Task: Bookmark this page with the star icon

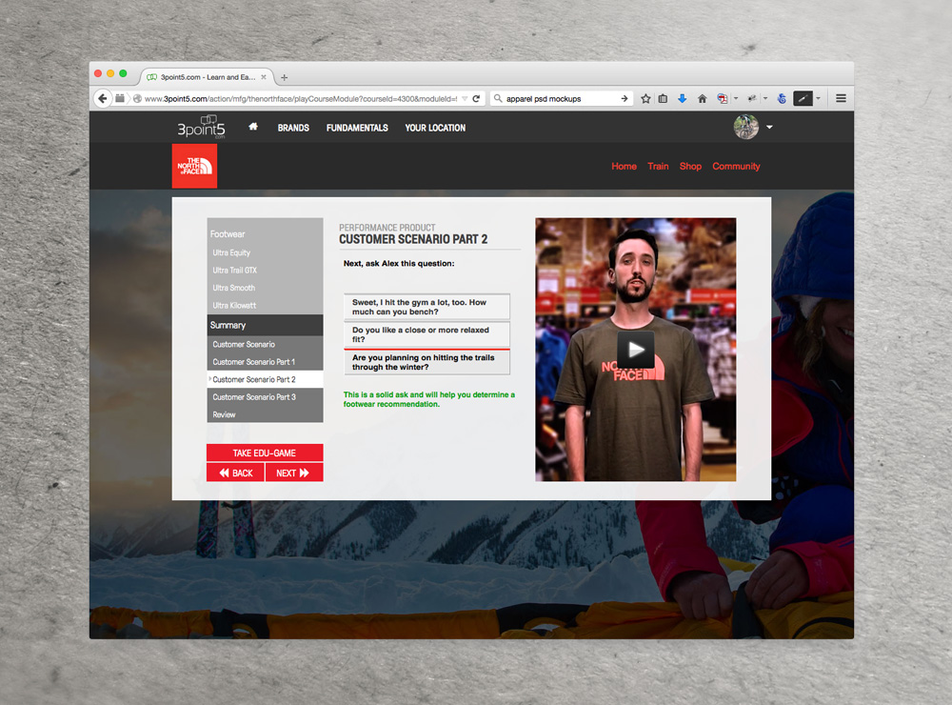Action: (x=645, y=98)
